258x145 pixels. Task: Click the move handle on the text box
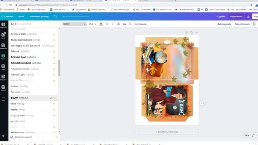[175, 108]
